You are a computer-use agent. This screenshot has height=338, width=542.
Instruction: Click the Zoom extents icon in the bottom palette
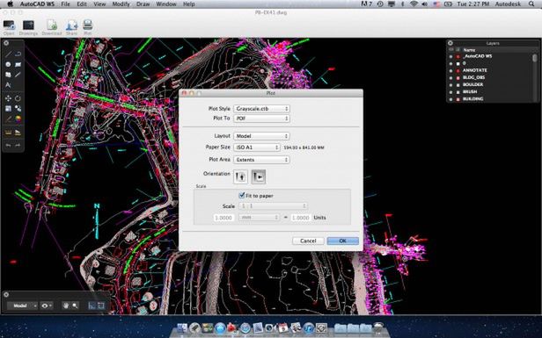coord(101,306)
